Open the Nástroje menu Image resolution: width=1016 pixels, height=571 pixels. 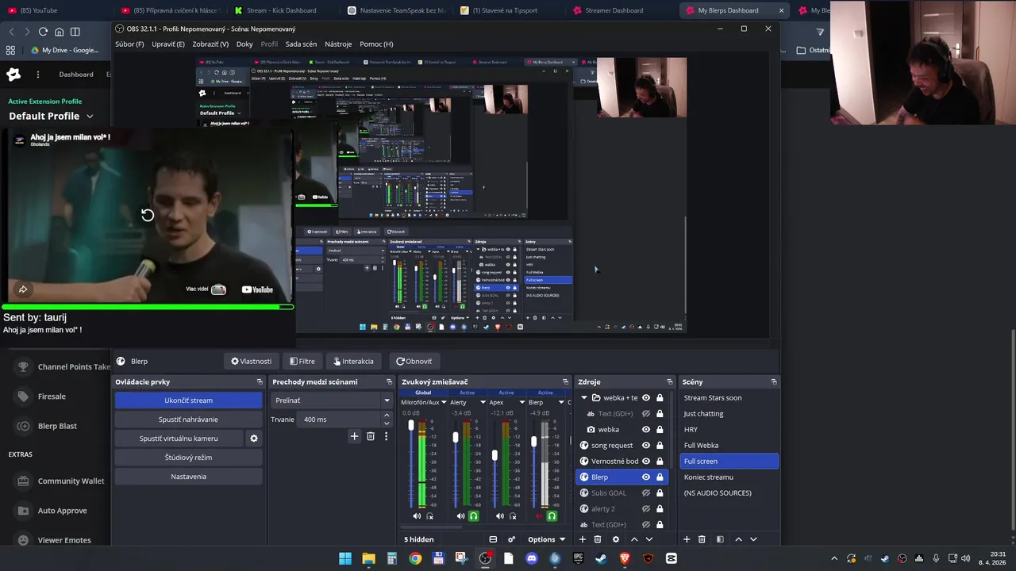[x=338, y=44]
